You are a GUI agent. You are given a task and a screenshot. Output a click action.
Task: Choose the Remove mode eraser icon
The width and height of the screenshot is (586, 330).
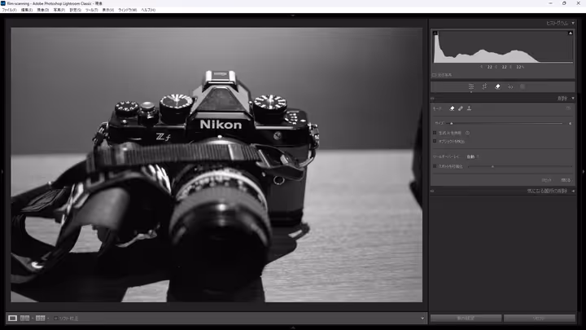452,108
